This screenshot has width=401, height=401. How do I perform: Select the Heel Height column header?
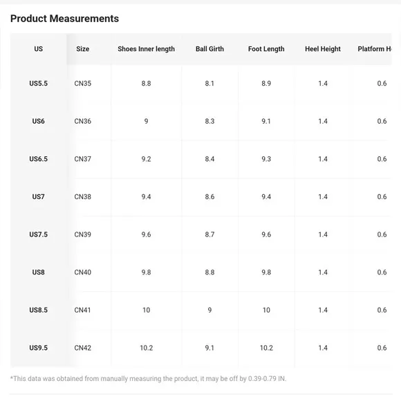(323, 49)
